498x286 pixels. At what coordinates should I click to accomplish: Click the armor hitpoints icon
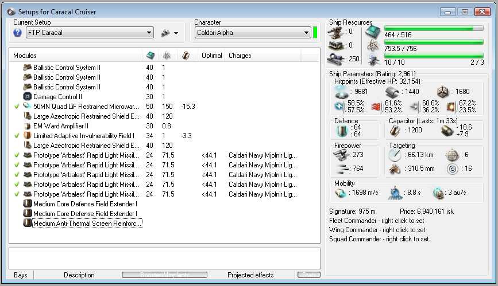point(392,92)
